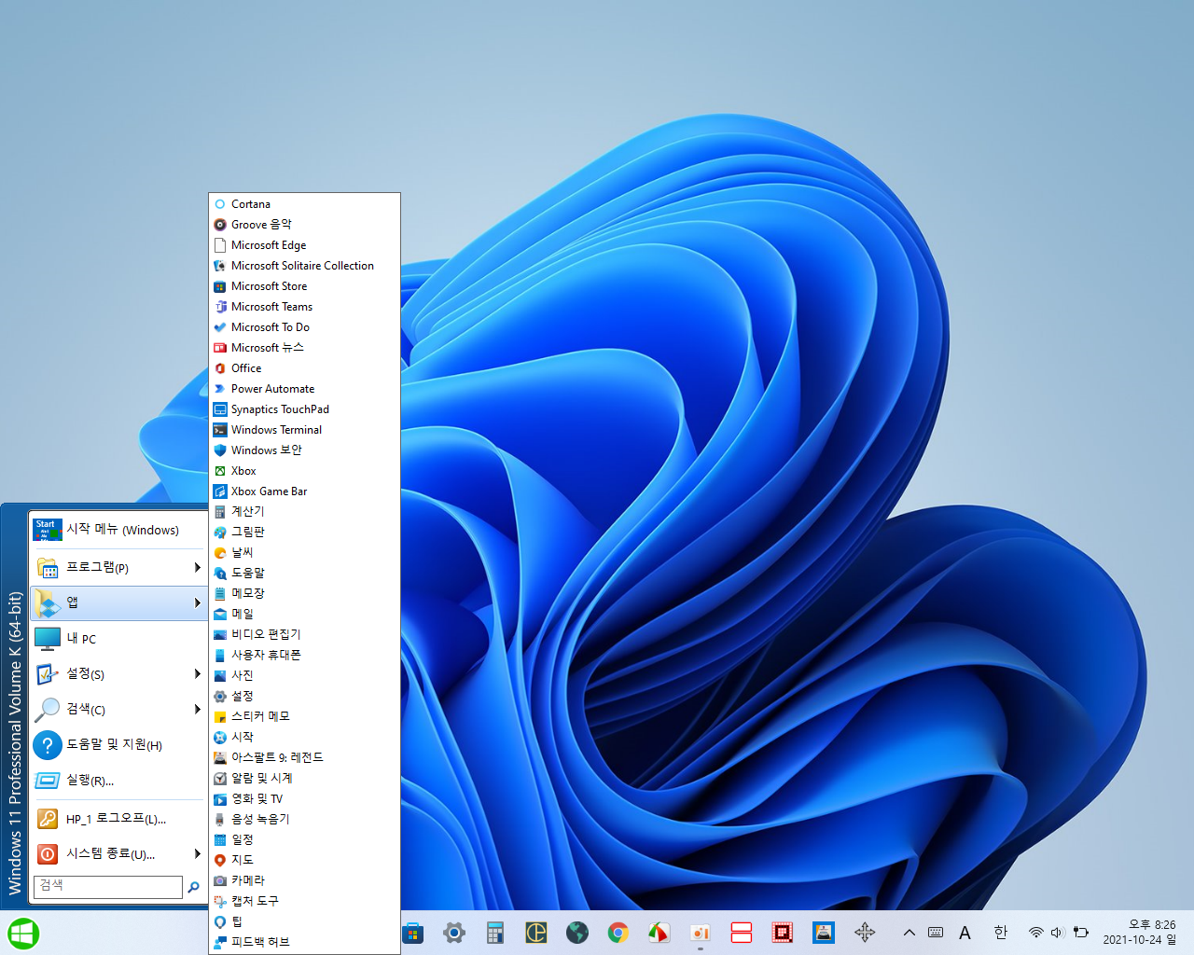1194x955 pixels.
Task: Open Synaptics TouchPad
Action: (304, 409)
